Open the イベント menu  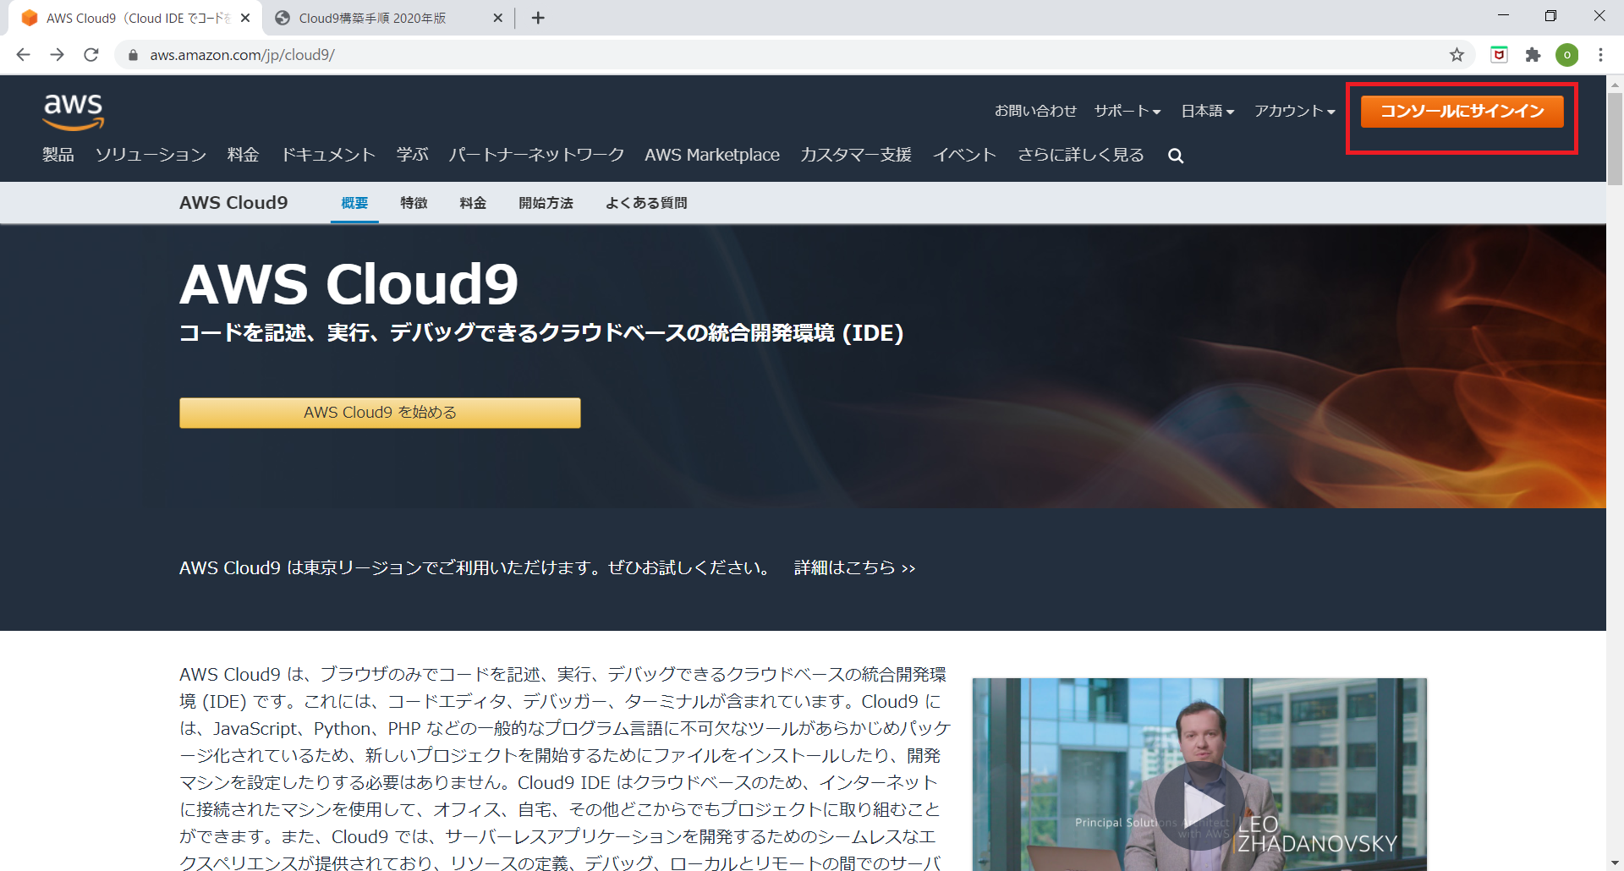click(x=964, y=155)
